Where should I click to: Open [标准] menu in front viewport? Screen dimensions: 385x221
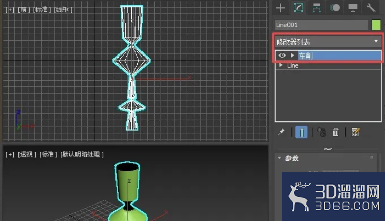pos(42,10)
